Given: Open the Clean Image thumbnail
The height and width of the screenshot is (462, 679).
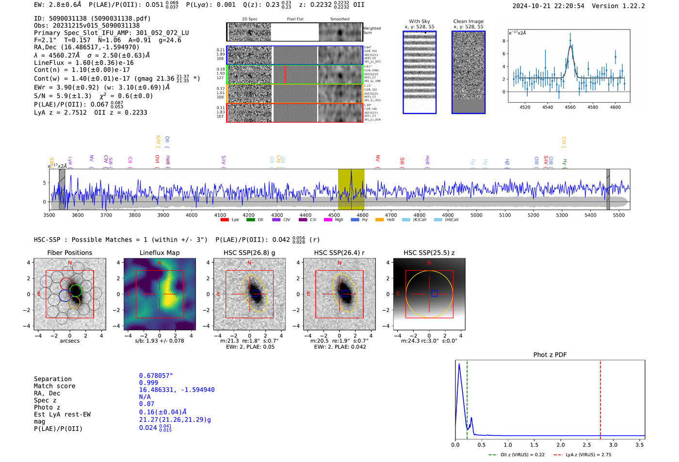Looking at the screenshot, I should point(468,72).
